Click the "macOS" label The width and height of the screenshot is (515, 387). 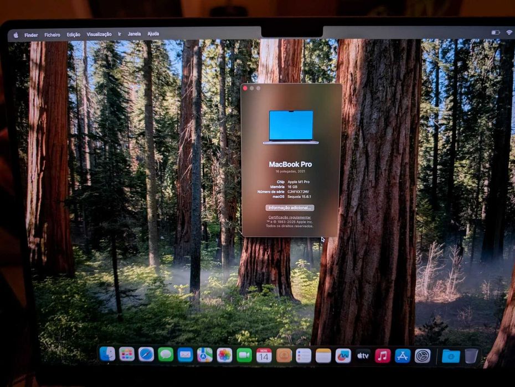(x=278, y=196)
